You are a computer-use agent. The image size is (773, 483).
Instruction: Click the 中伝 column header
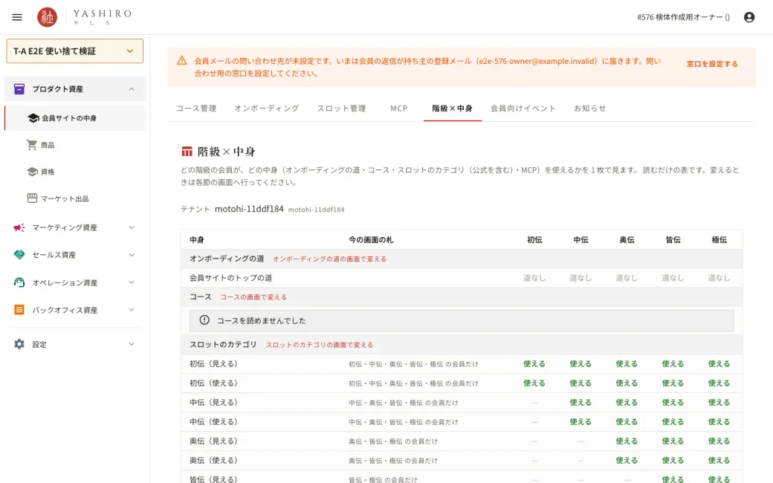580,239
